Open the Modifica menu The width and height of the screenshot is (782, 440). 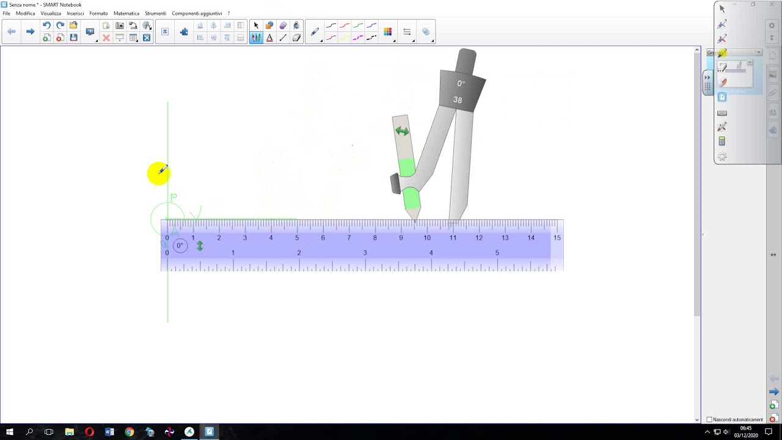point(25,13)
